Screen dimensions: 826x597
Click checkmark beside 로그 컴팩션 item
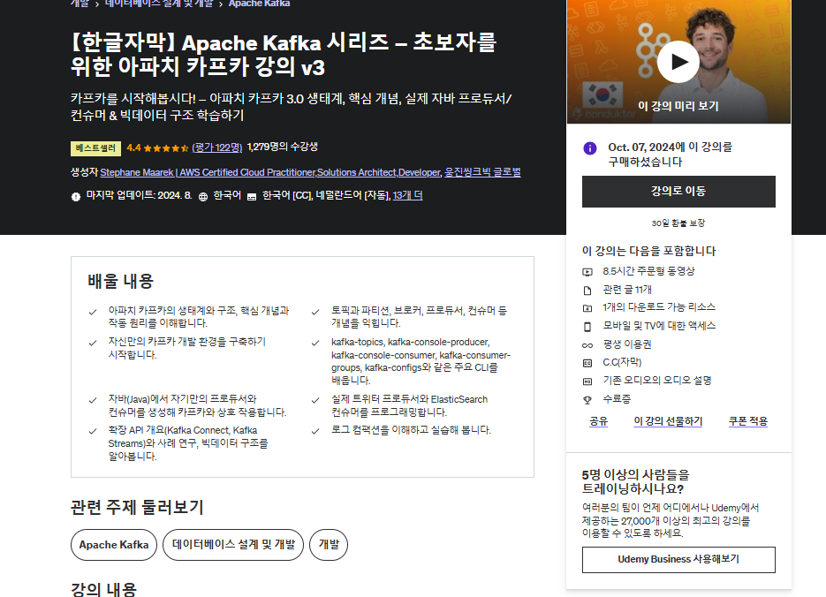[315, 431]
